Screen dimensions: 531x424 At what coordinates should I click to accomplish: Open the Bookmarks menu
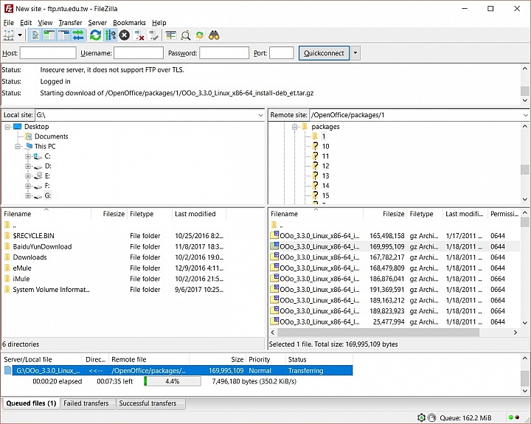(x=129, y=23)
